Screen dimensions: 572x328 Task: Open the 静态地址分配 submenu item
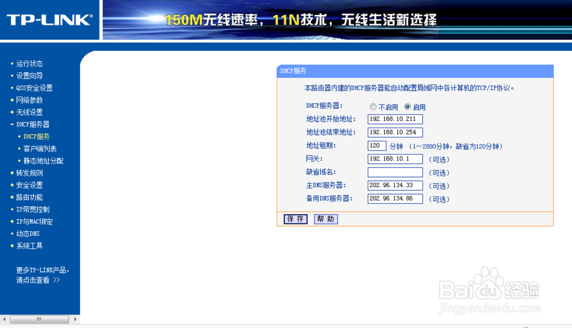(43, 161)
